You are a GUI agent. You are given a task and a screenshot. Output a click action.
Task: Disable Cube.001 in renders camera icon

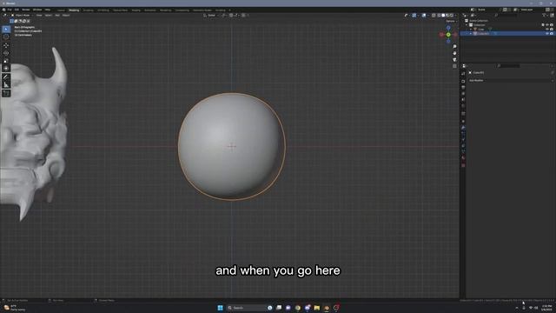[552, 33]
